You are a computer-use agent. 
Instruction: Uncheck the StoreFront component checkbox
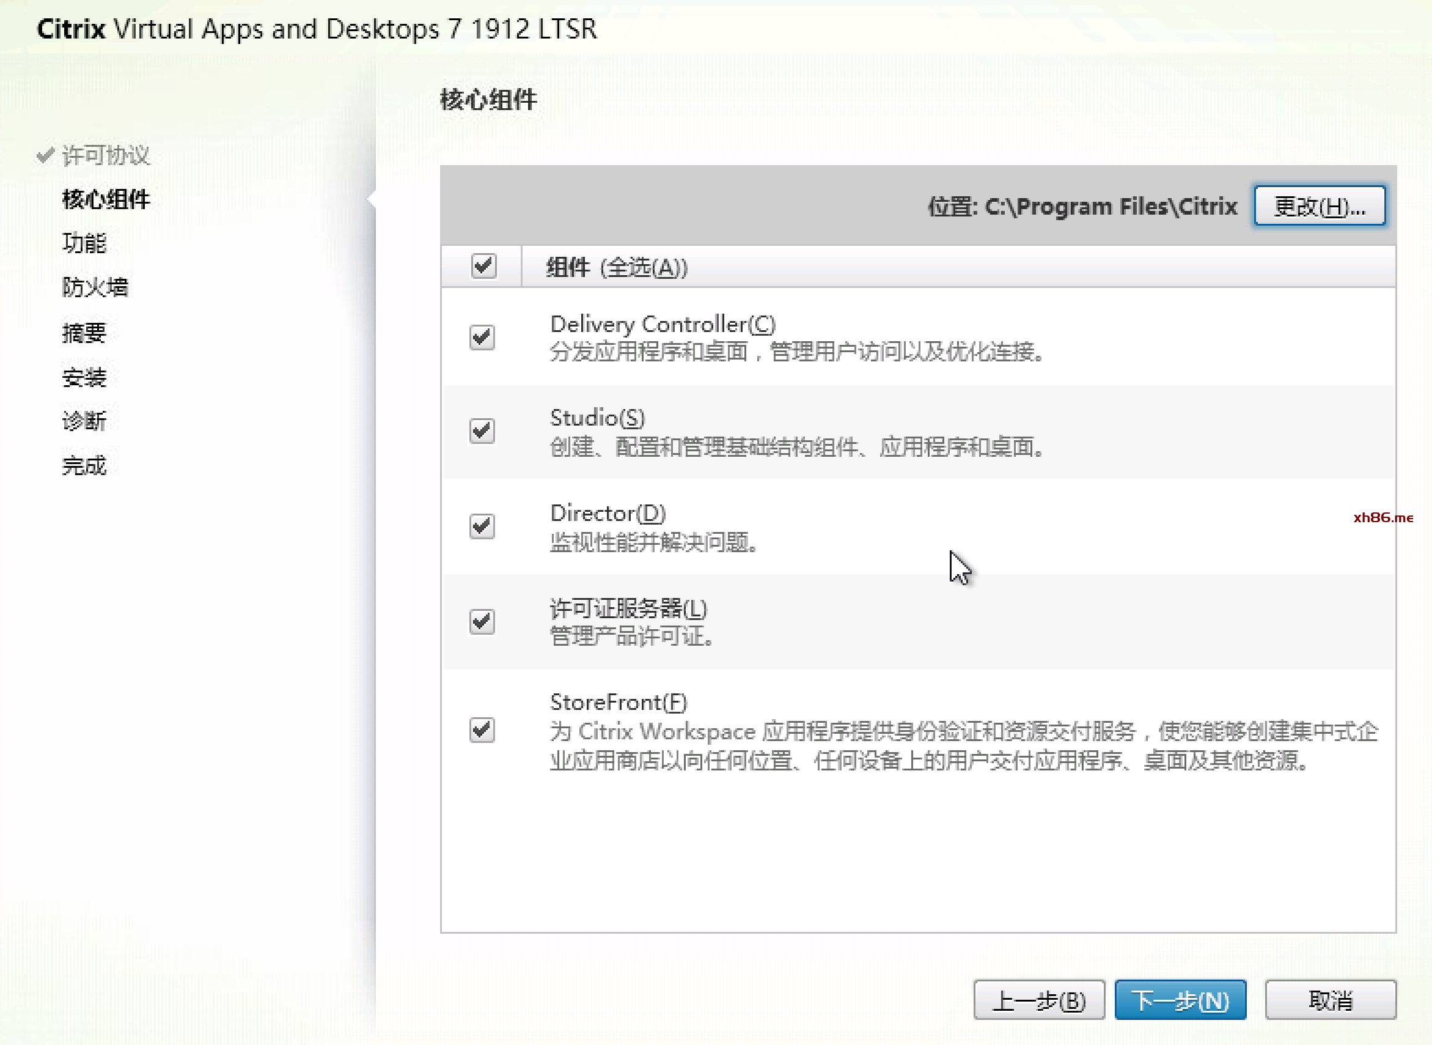pyautogui.click(x=482, y=730)
